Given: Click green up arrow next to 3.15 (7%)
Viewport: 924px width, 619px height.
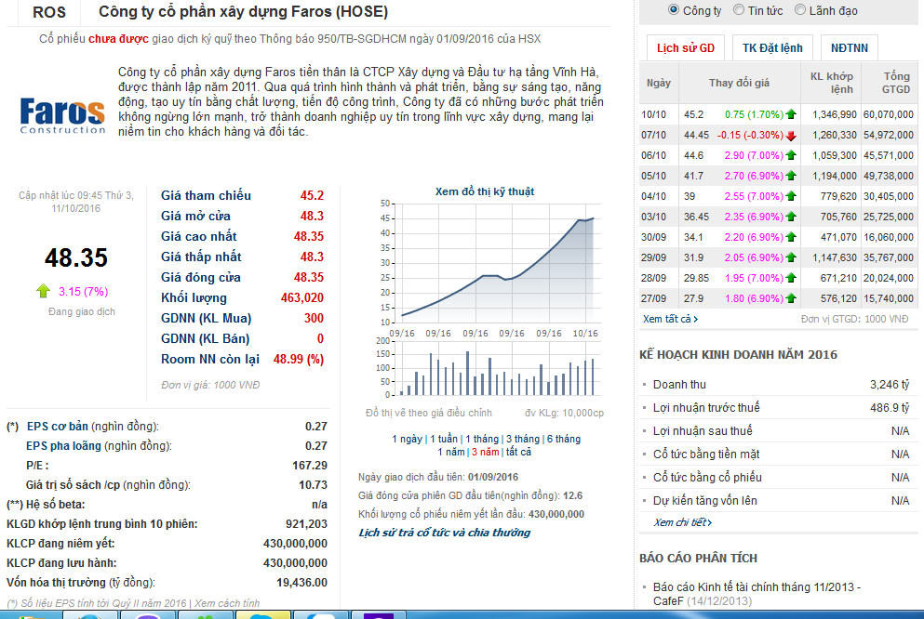Looking at the screenshot, I should [43, 291].
